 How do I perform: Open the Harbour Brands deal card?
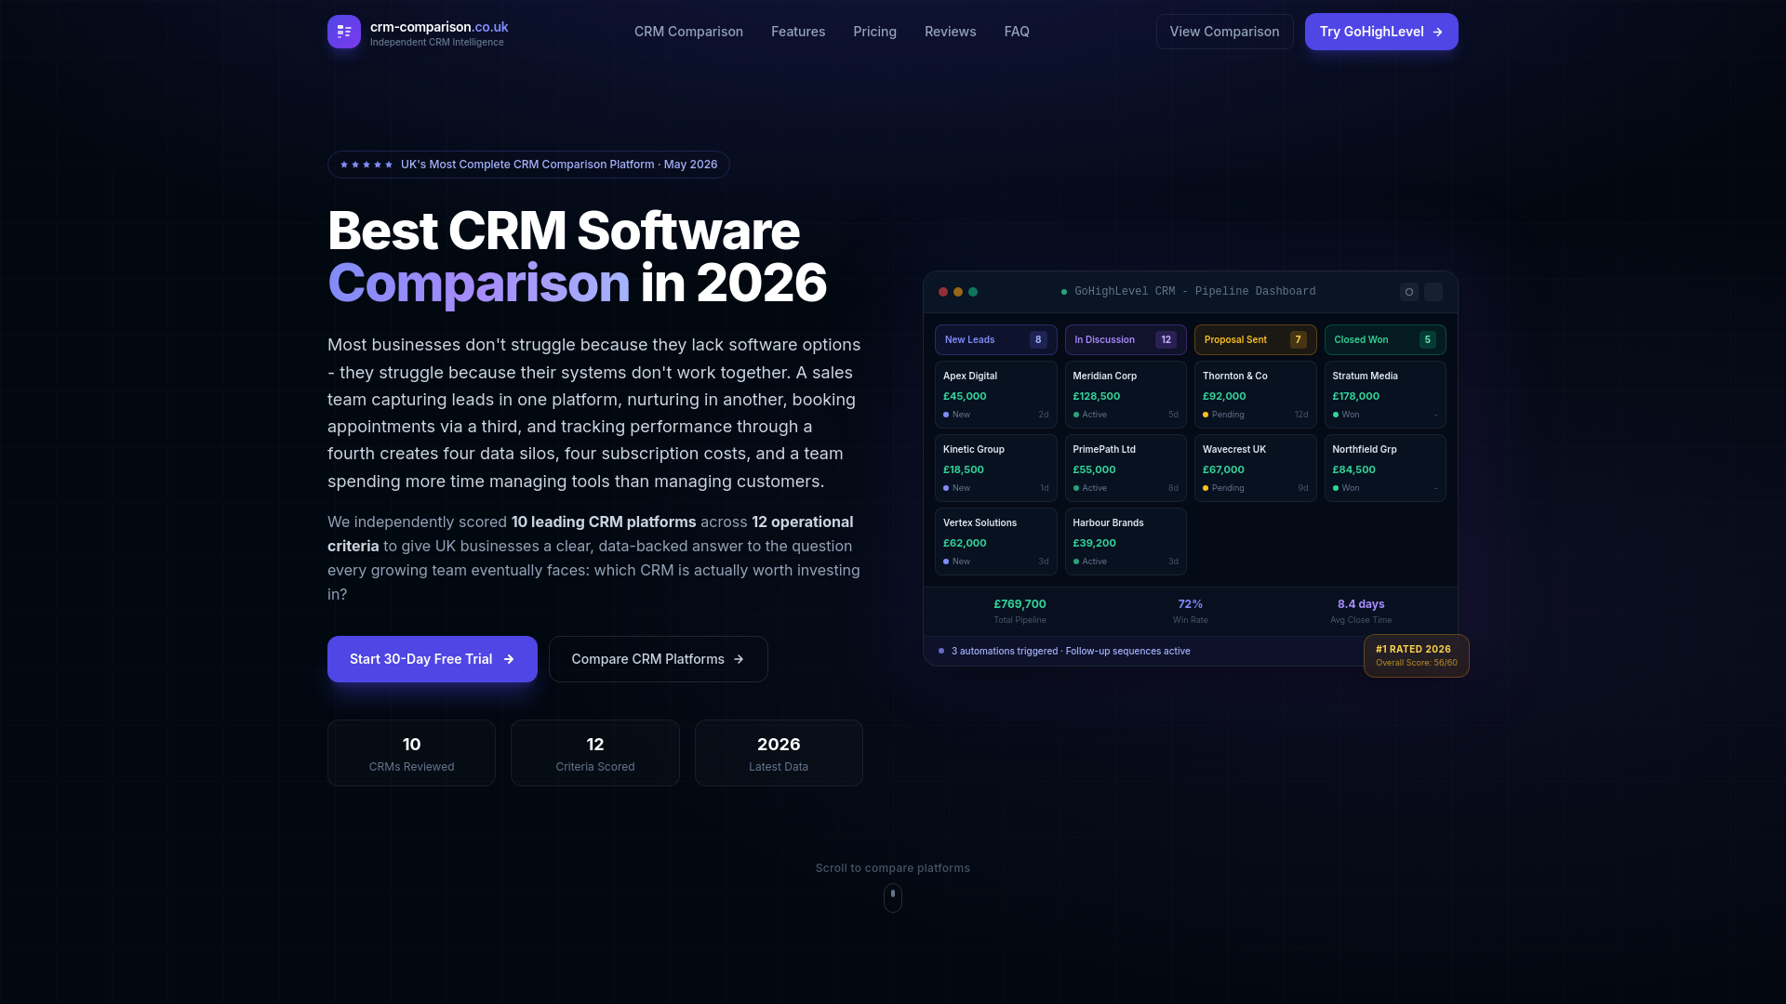1126,541
